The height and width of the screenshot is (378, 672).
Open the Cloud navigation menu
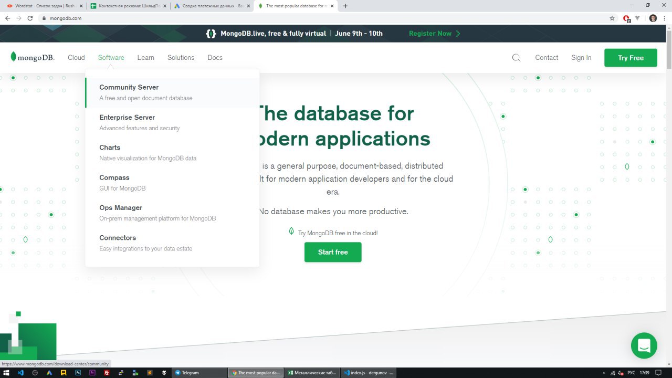click(x=76, y=58)
